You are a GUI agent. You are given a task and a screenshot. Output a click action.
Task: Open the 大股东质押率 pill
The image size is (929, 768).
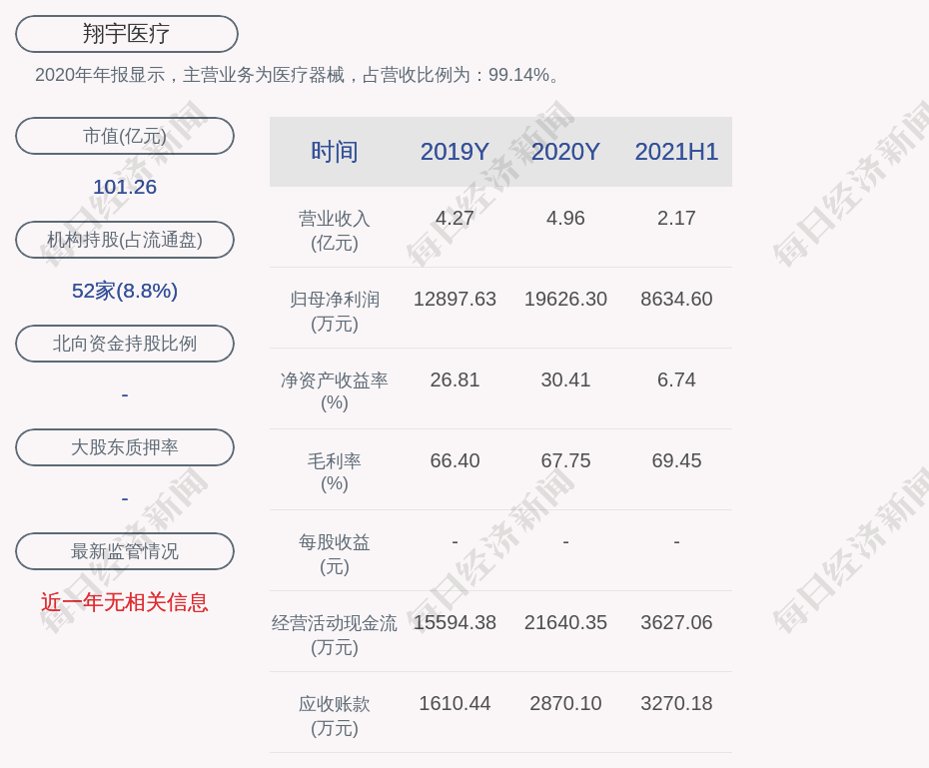tap(125, 447)
